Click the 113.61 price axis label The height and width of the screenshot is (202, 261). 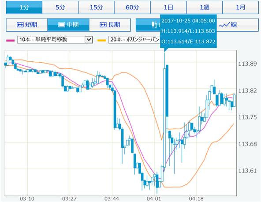point(247,171)
